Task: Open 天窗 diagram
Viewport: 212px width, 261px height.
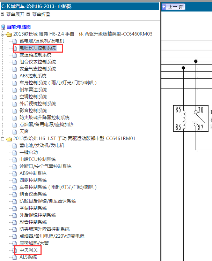Action: point(24,131)
